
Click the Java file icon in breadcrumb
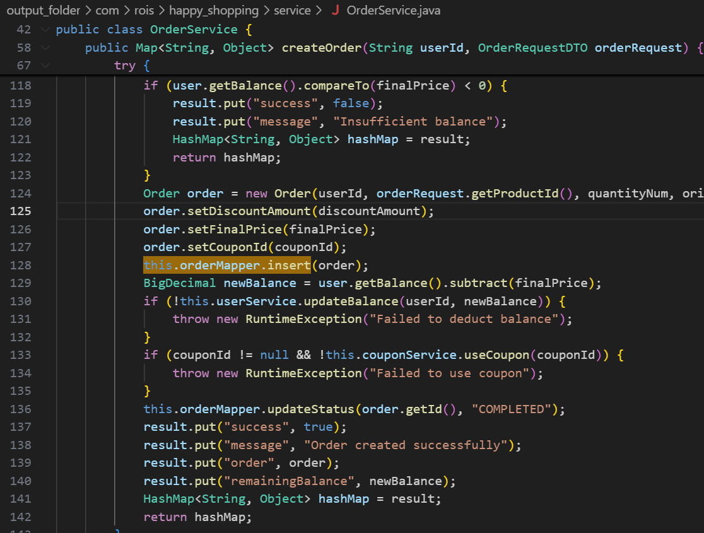[335, 11]
